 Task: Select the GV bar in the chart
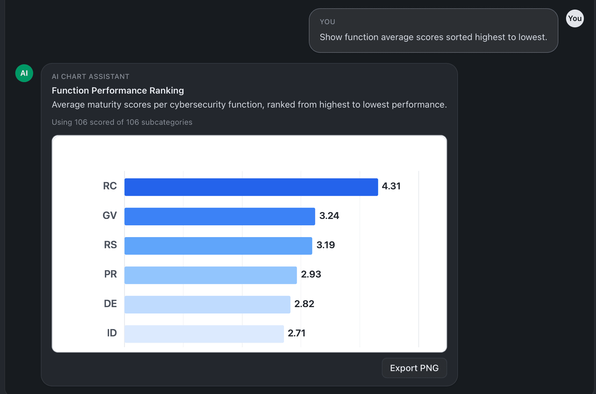(x=220, y=215)
